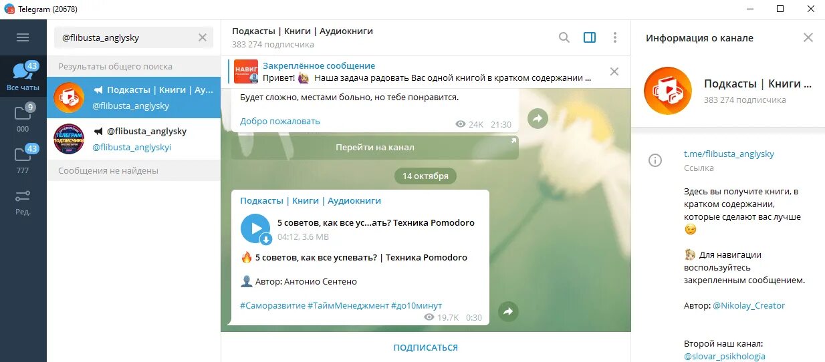This screenshot has height=362, width=825.
Task: Open the t.me/flibusta_anglysky link
Action: tap(729, 154)
